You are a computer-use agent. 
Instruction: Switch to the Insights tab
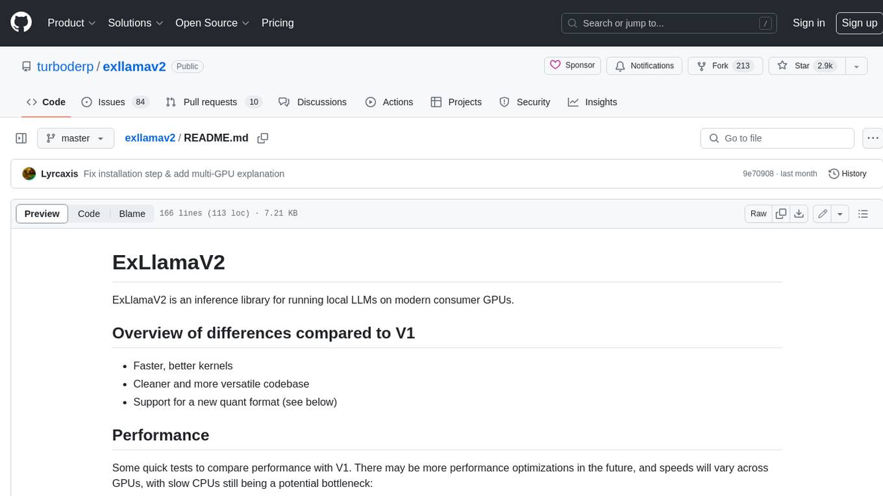[592, 102]
